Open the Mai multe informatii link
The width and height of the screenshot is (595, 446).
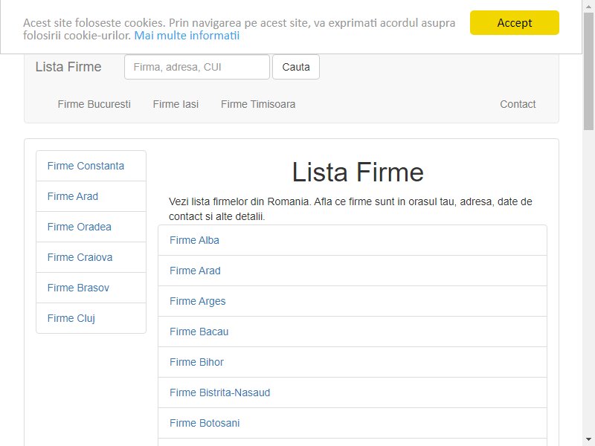pyautogui.click(x=187, y=36)
